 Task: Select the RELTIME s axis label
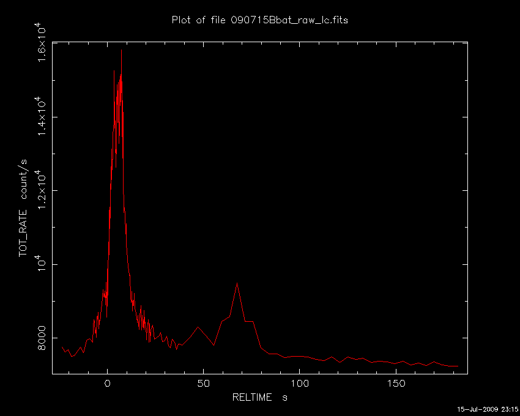(x=259, y=397)
